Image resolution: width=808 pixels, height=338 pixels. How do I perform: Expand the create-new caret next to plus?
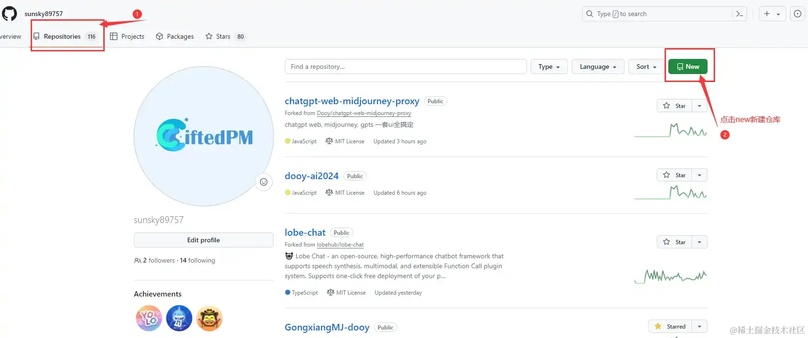(x=778, y=14)
